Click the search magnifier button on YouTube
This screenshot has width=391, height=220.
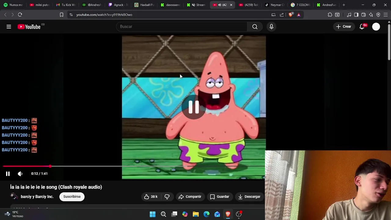pos(255,27)
